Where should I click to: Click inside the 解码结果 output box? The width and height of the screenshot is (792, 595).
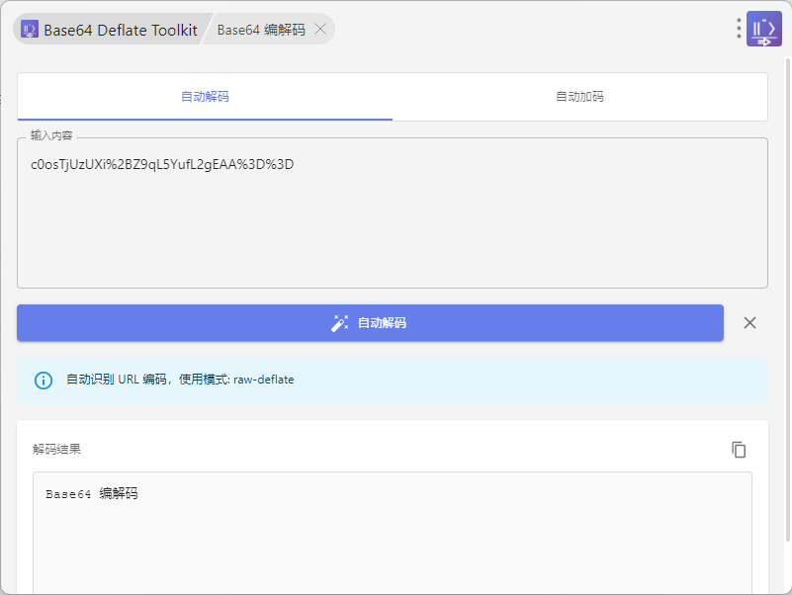click(x=392, y=544)
